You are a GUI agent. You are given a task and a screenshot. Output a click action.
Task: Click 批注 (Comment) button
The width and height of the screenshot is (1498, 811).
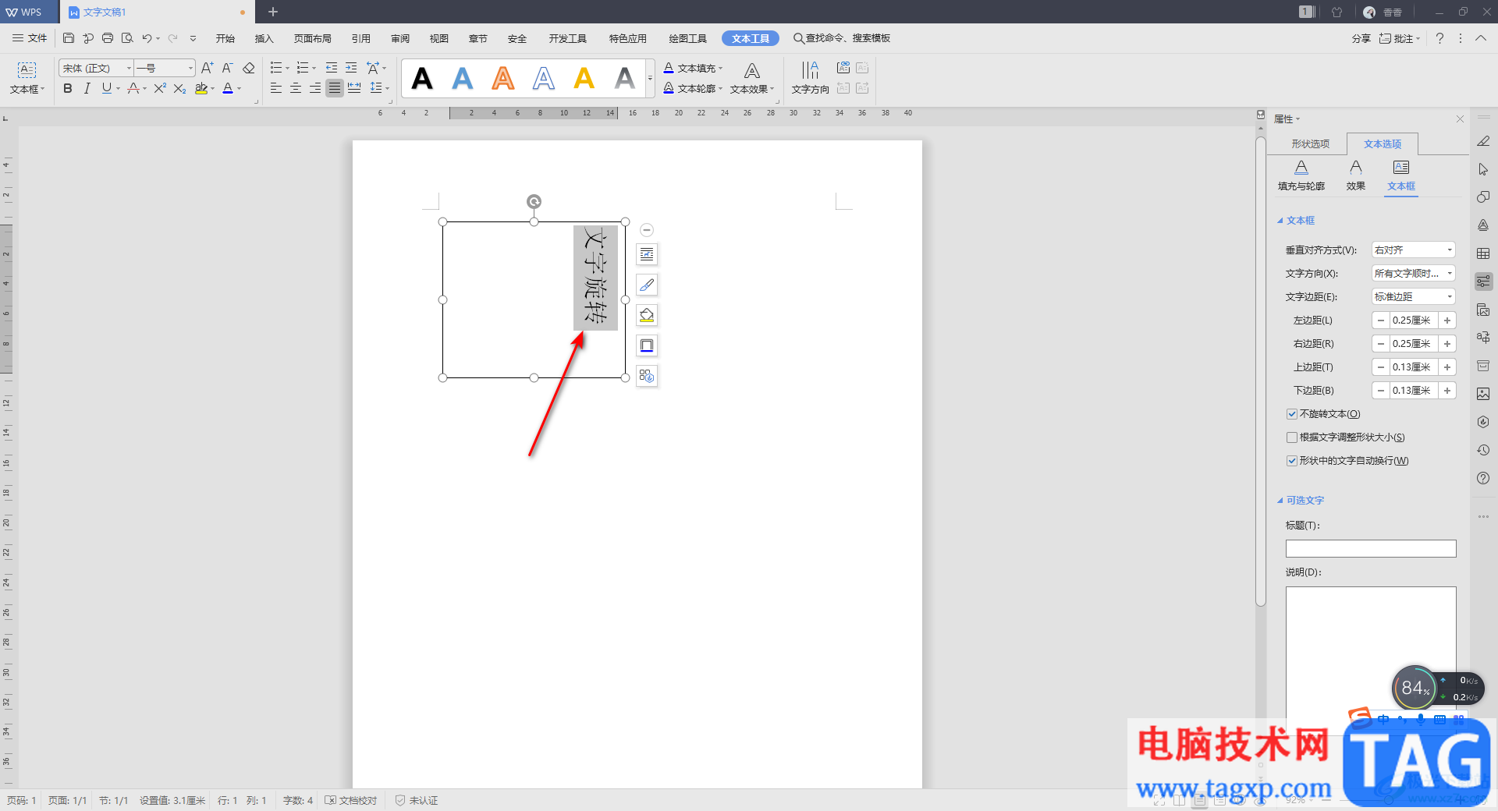tap(1400, 38)
